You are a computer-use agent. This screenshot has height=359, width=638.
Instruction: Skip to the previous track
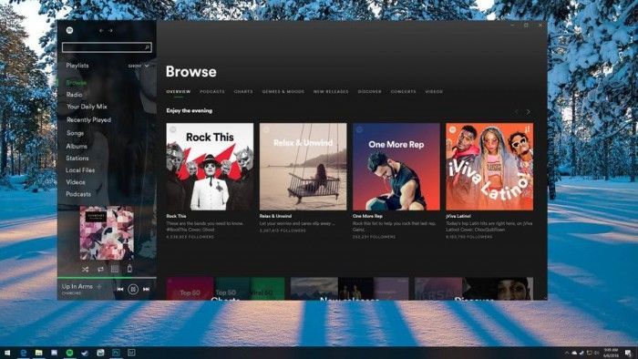coord(120,289)
